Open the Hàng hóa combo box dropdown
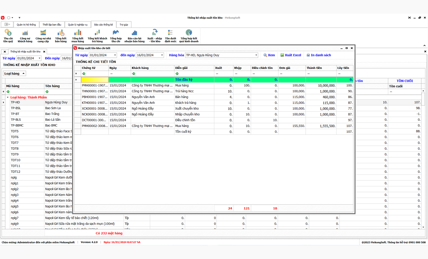Viewport: 428px width, 259px height. pyautogui.click(x=256, y=55)
